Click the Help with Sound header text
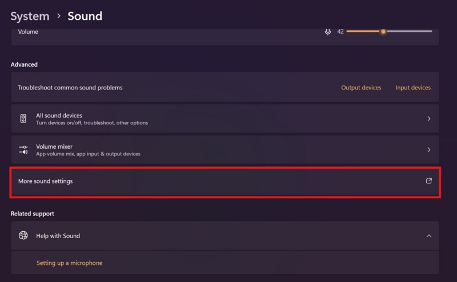The width and height of the screenshot is (457, 282). [x=58, y=235]
